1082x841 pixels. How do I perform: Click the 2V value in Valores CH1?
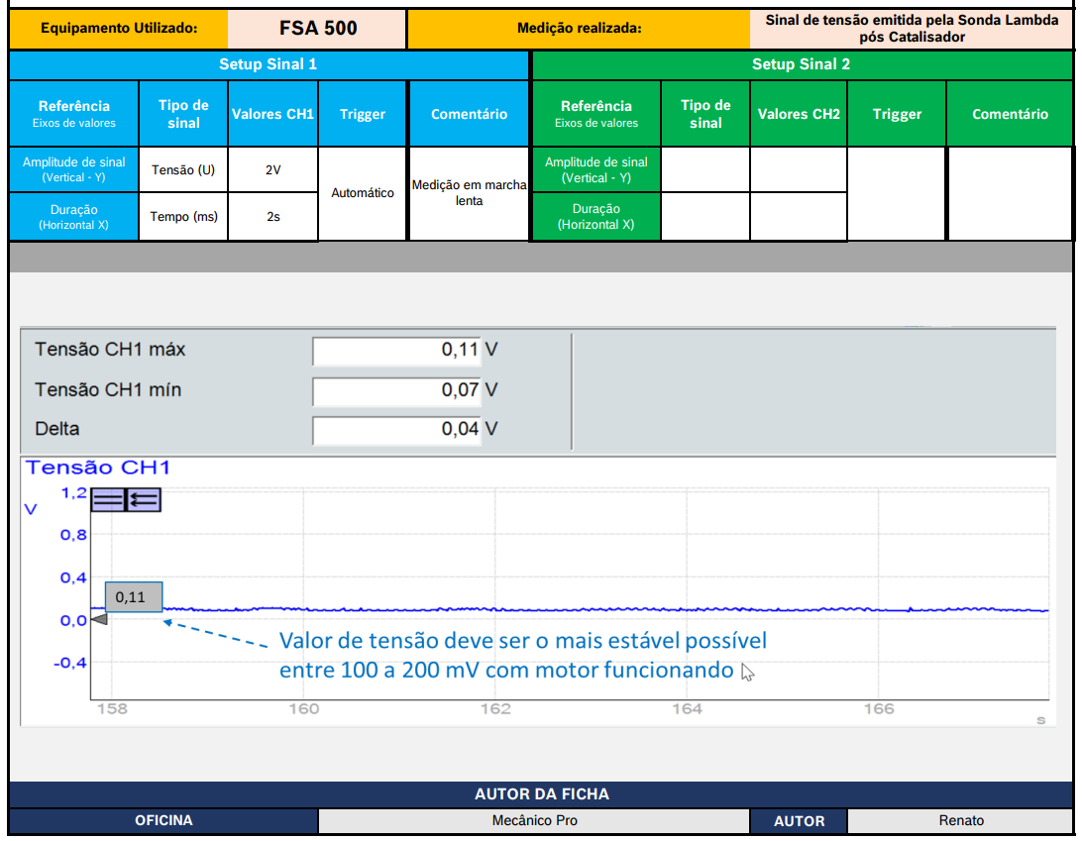[x=273, y=169]
